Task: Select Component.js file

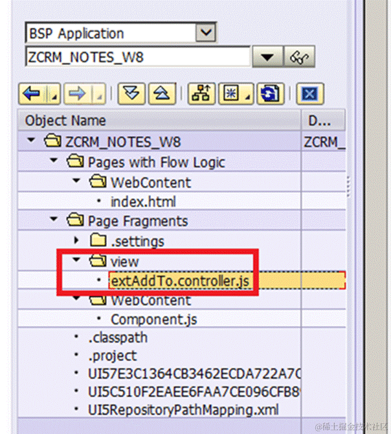Action: pyautogui.click(x=153, y=320)
